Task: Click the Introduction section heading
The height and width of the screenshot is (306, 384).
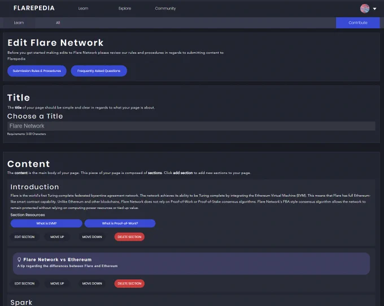Action: click(34, 187)
